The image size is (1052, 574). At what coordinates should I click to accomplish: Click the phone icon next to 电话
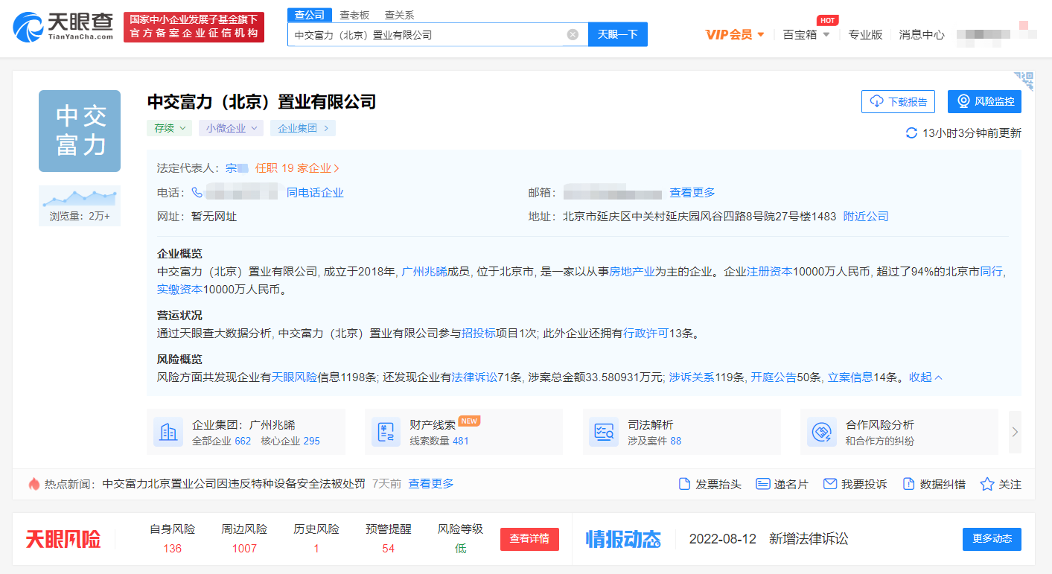click(x=197, y=192)
